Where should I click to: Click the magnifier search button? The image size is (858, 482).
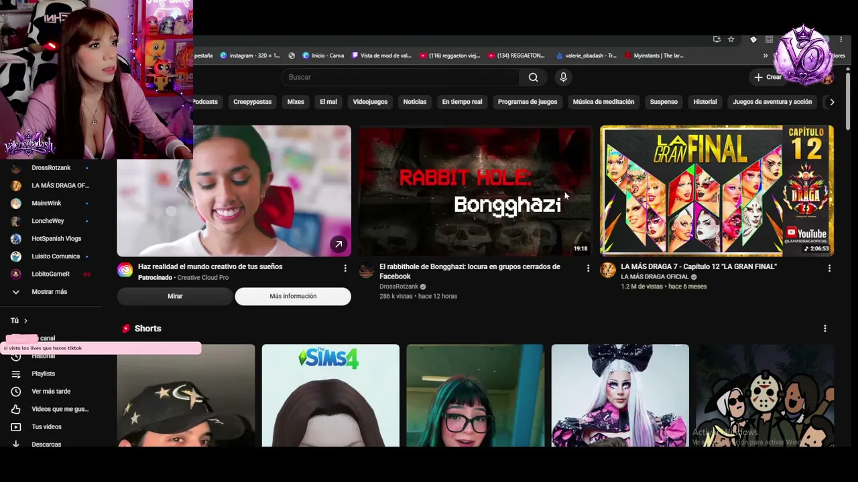[x=533, y=77]
